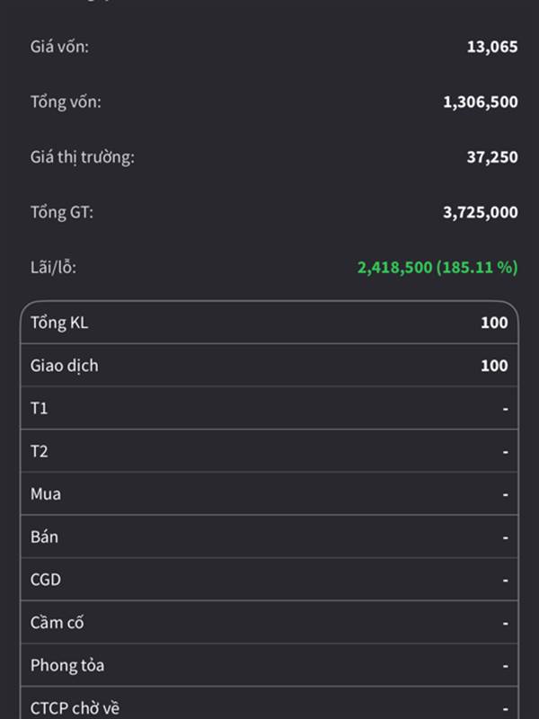
Task: Select the Bán row
Action: (269, 537)
